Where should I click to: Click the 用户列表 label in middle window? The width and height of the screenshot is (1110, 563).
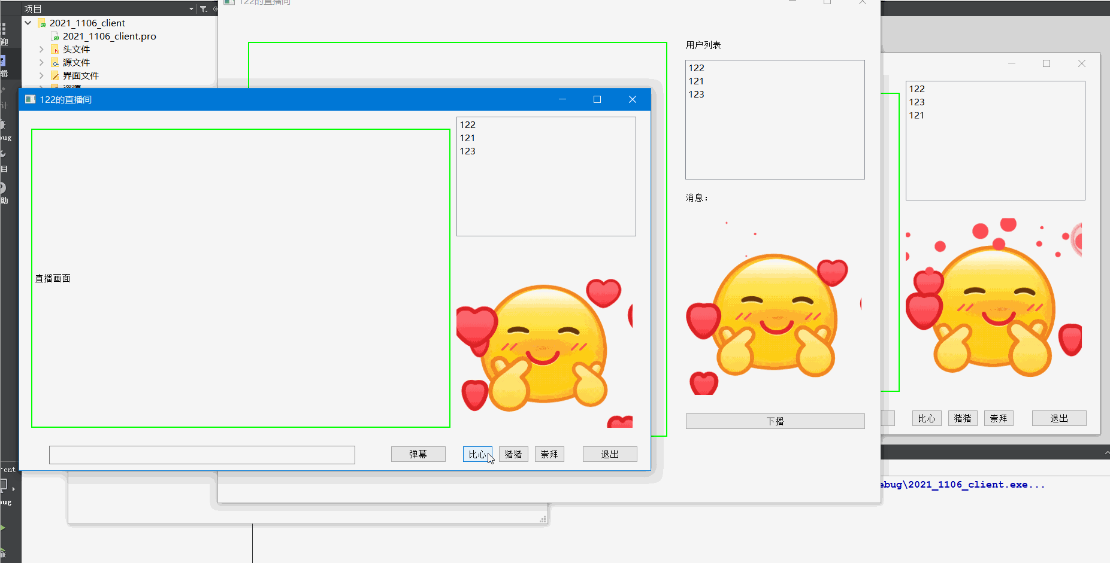pos(703,45)
